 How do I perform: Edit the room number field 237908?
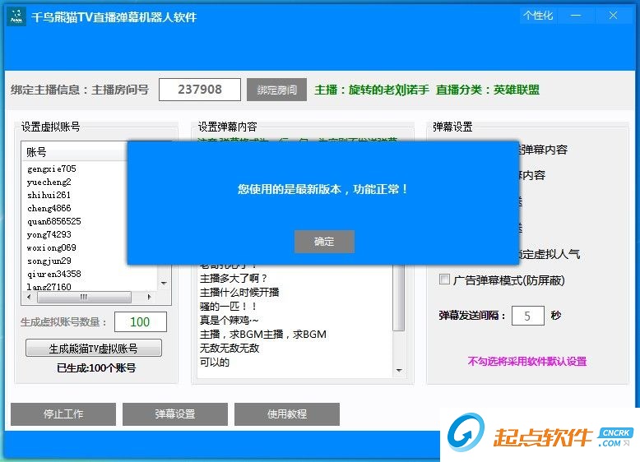tap(200, 90)
